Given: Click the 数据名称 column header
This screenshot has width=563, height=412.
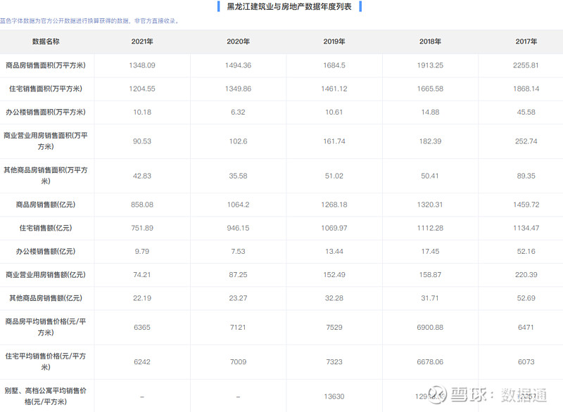Looking at the screenshot, I should [46, 41].
